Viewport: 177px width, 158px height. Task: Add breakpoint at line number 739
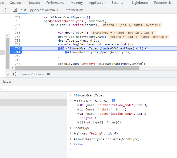point(18,44)
